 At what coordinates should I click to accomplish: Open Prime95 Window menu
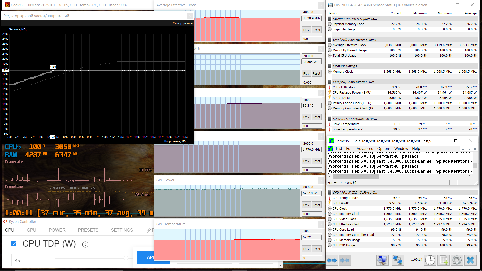(401, 149)
